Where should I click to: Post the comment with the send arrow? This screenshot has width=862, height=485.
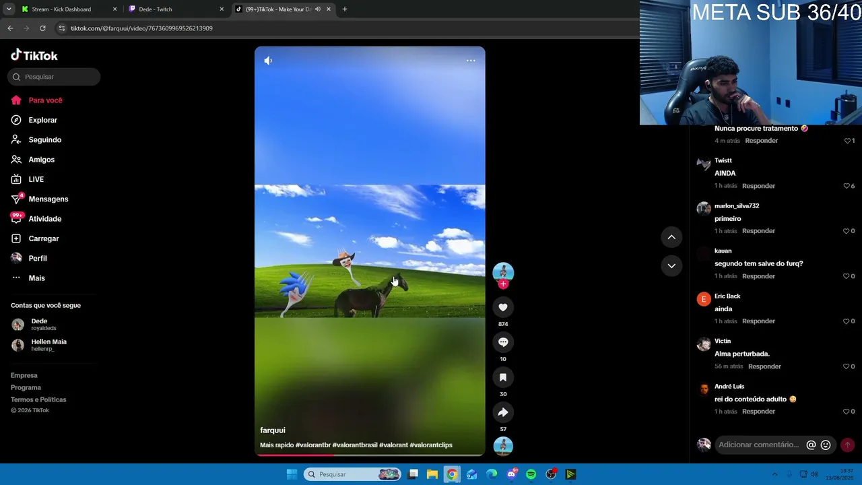[x=847, y=445]
